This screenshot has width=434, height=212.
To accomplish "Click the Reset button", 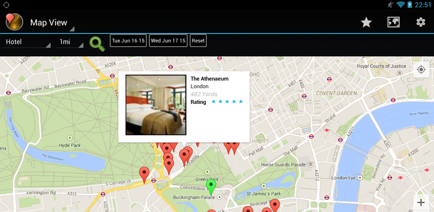I will click(198, 41).
